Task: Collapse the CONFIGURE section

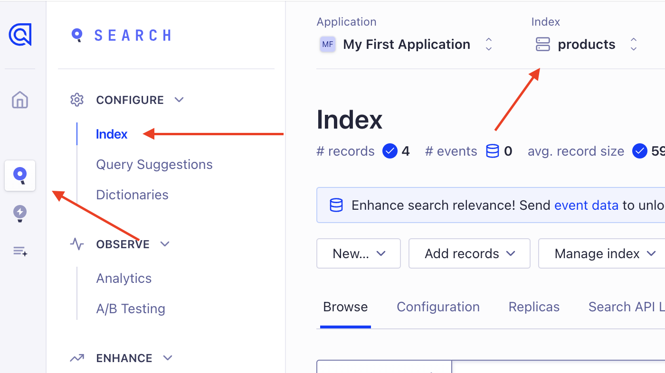Action: (x=179, y=100)
